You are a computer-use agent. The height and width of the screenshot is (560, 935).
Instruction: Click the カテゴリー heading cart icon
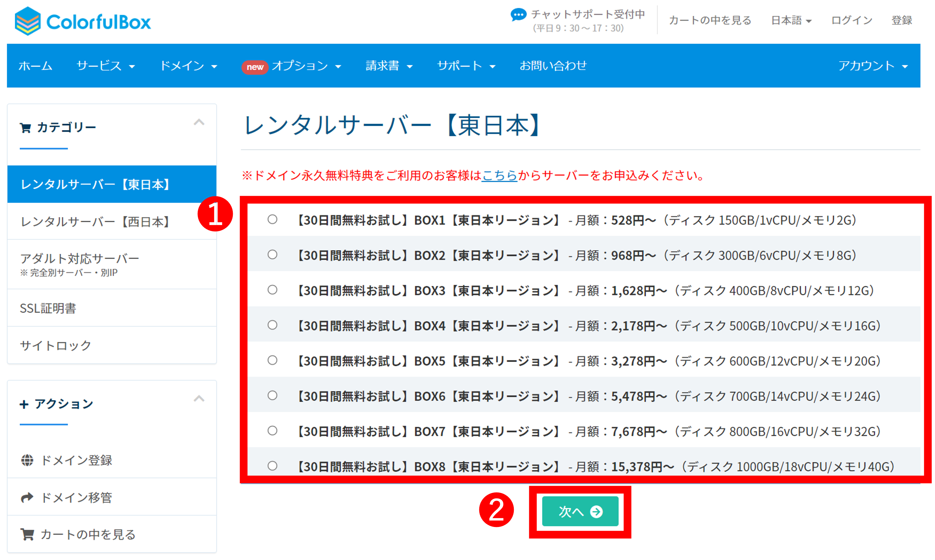25,127
